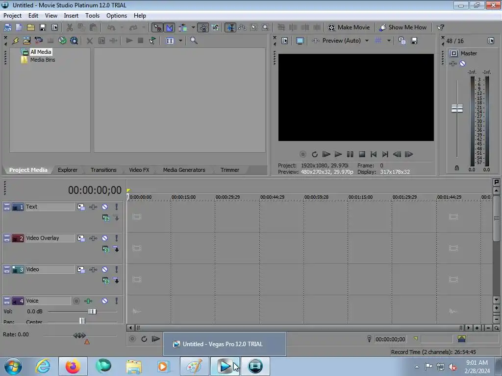Screen dimensions: 502x376
Task: Open the Insert menu
Action: pos(71,15)
